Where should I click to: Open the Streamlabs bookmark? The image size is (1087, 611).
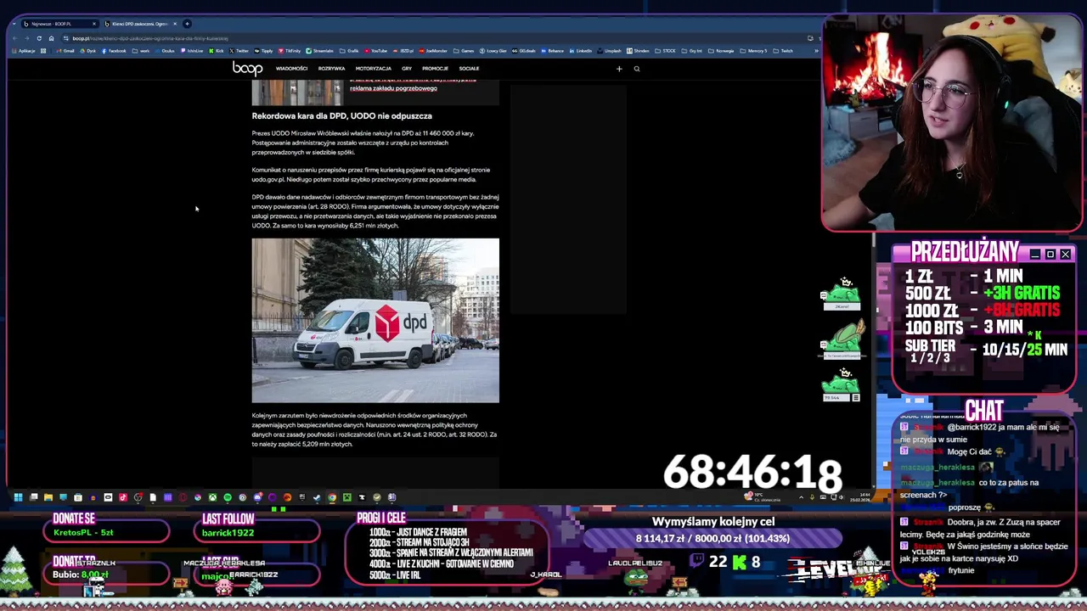pyautogui.click(x=319, y=51)
